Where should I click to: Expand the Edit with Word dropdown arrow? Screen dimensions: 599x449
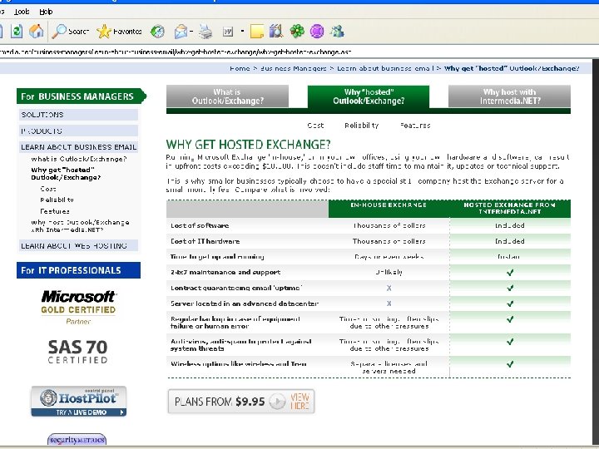243,32
